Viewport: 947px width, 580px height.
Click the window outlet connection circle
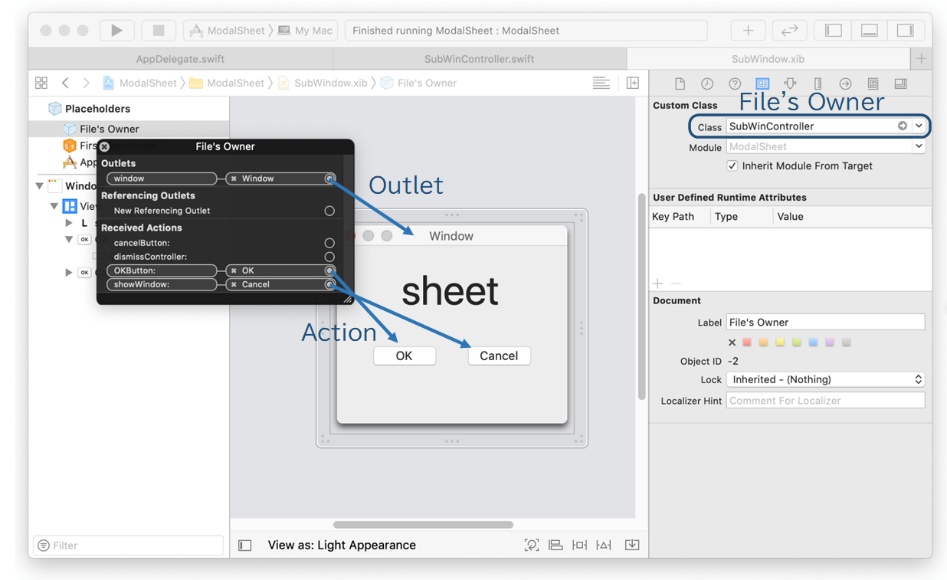329,179
